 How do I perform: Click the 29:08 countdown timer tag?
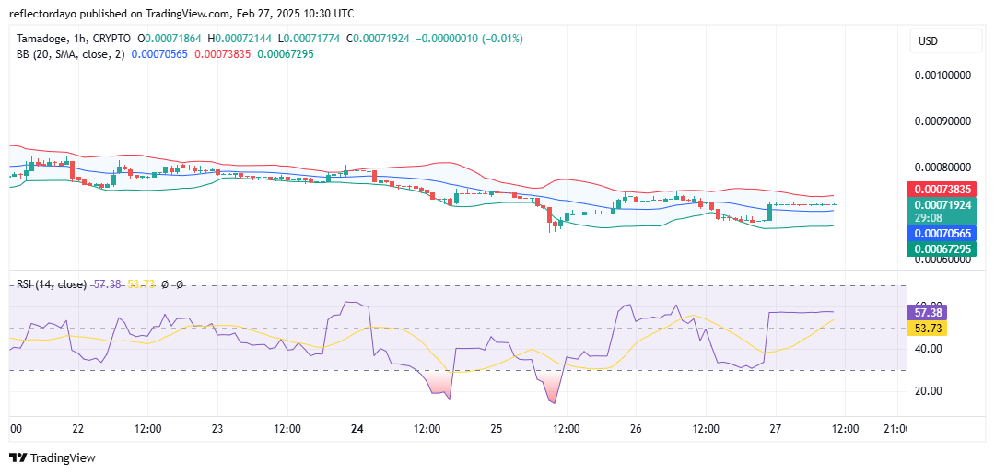(928, 216)
